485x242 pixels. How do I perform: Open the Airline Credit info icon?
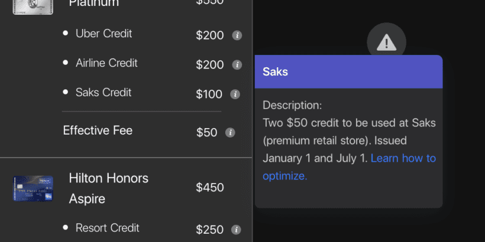237,65
